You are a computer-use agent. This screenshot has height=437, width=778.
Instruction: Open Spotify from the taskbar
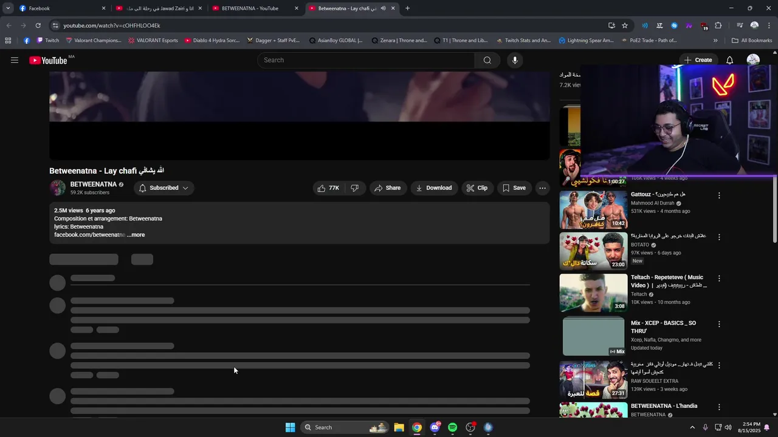452,427
